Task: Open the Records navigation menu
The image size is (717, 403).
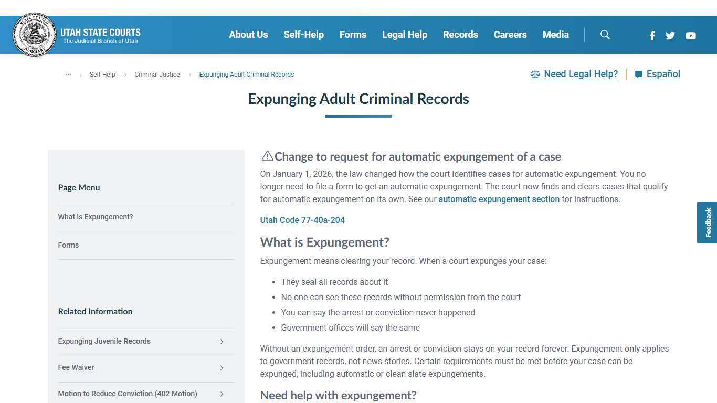Action: coord(460,35)
